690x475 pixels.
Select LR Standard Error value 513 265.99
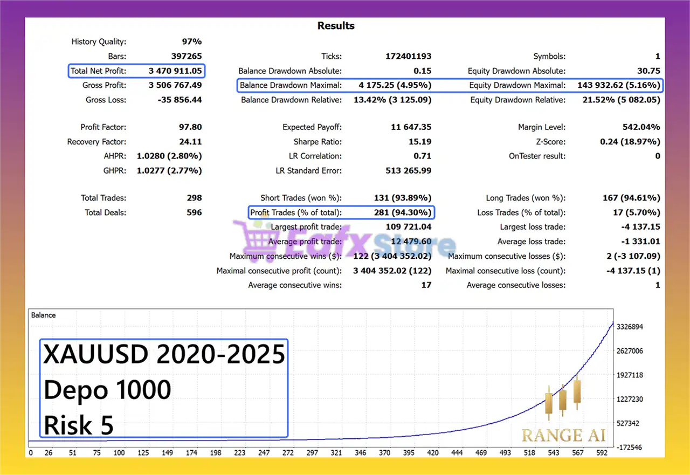[408, 170]
